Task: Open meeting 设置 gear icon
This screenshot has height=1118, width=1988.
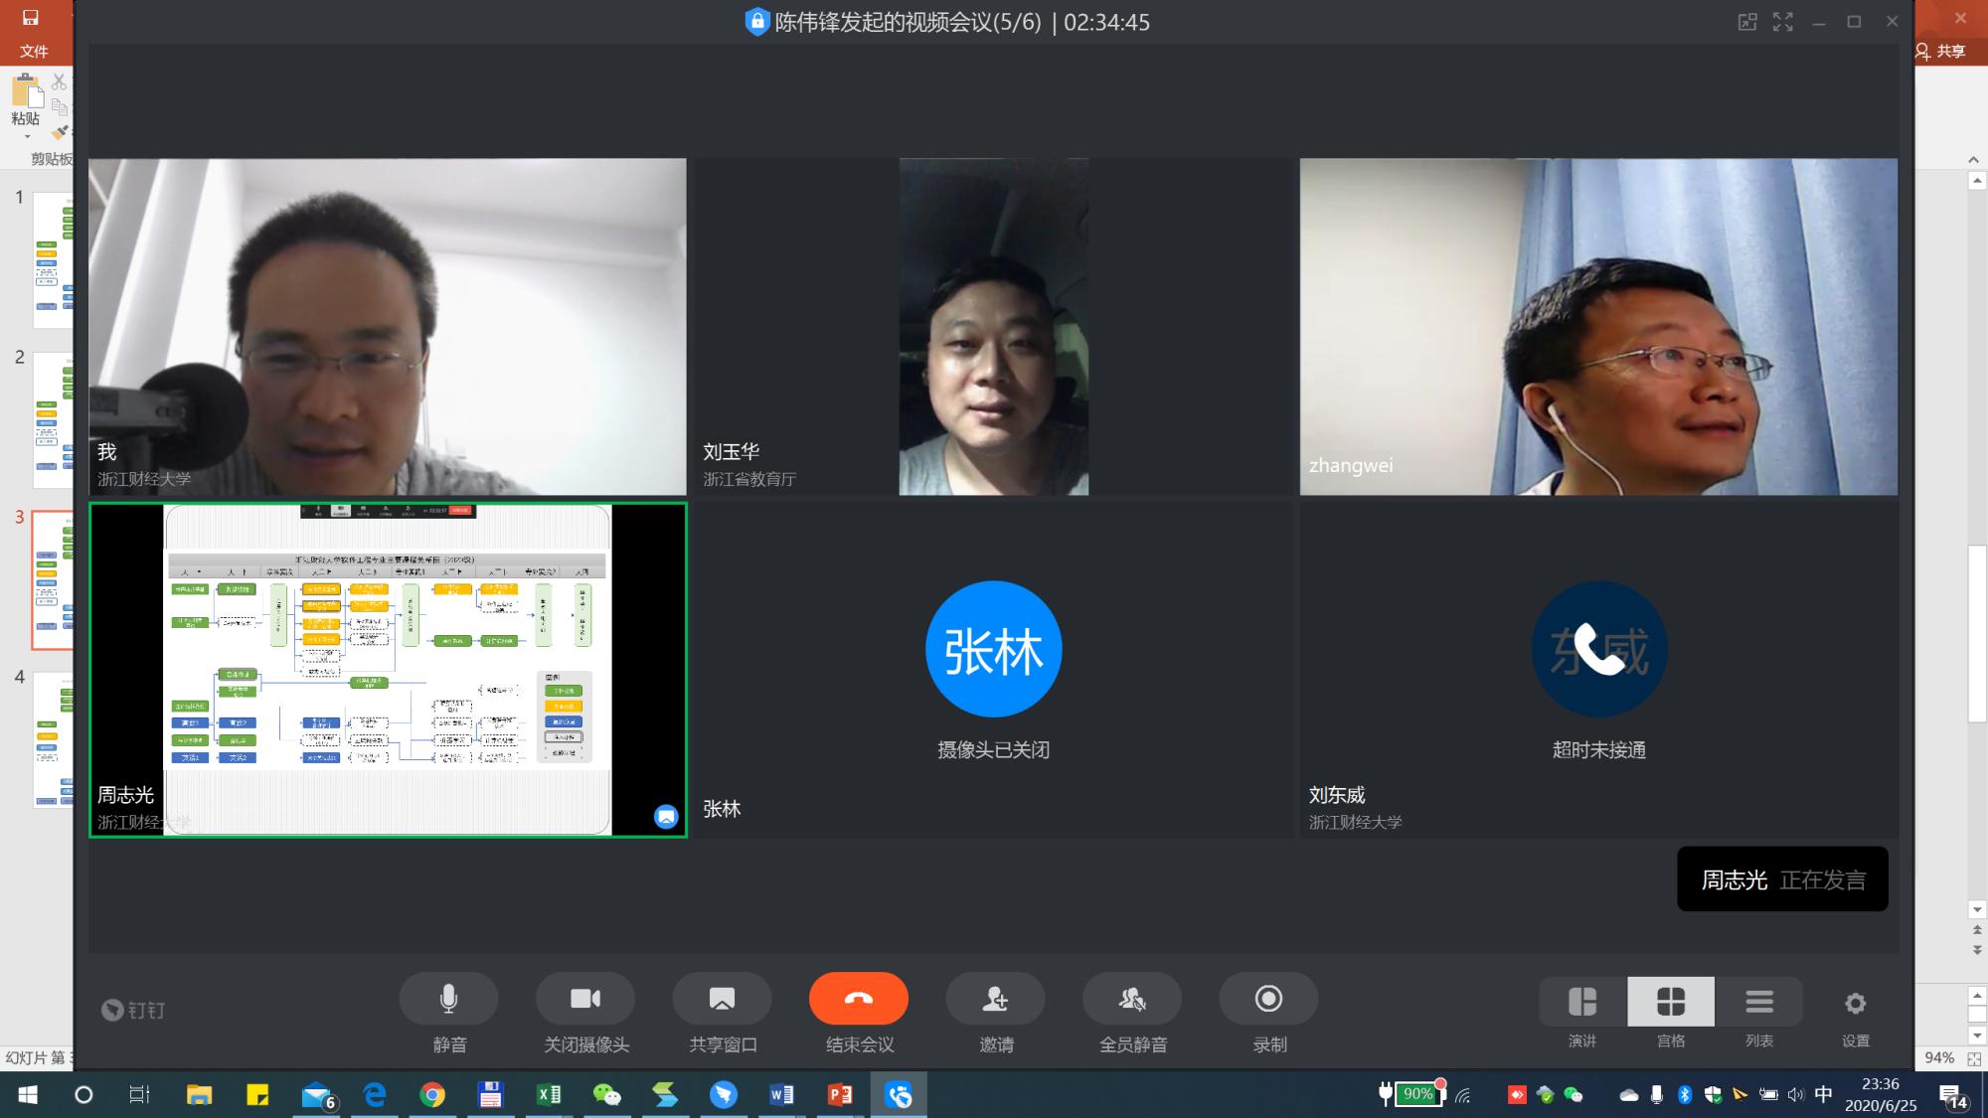Action: pos(1855,1004)
